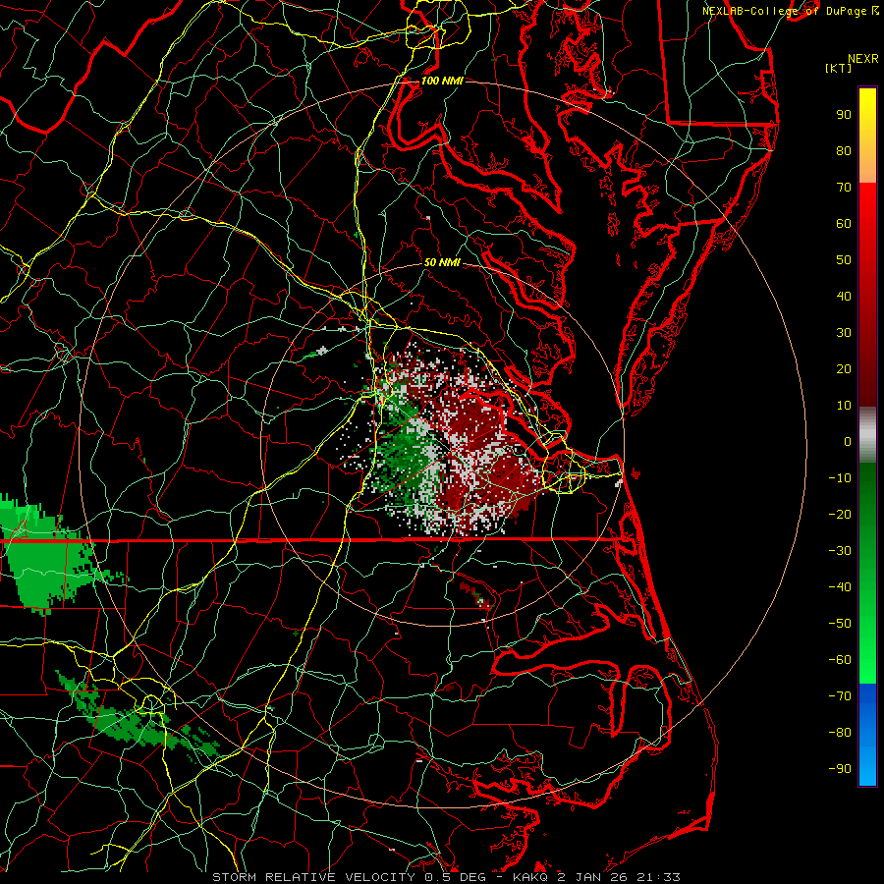Click the positive 20 scale value
This screenshot has height=884, width=884.
click(x=844, y=368)
